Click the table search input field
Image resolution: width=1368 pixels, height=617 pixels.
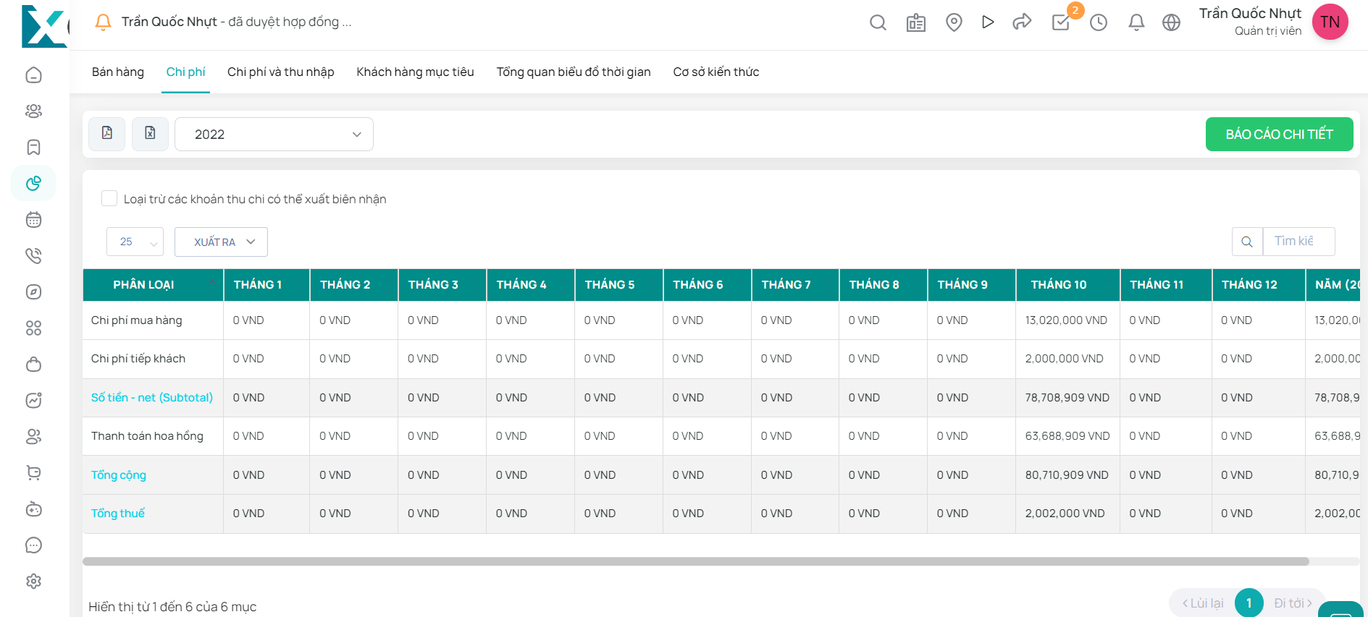coord(1298,241)
